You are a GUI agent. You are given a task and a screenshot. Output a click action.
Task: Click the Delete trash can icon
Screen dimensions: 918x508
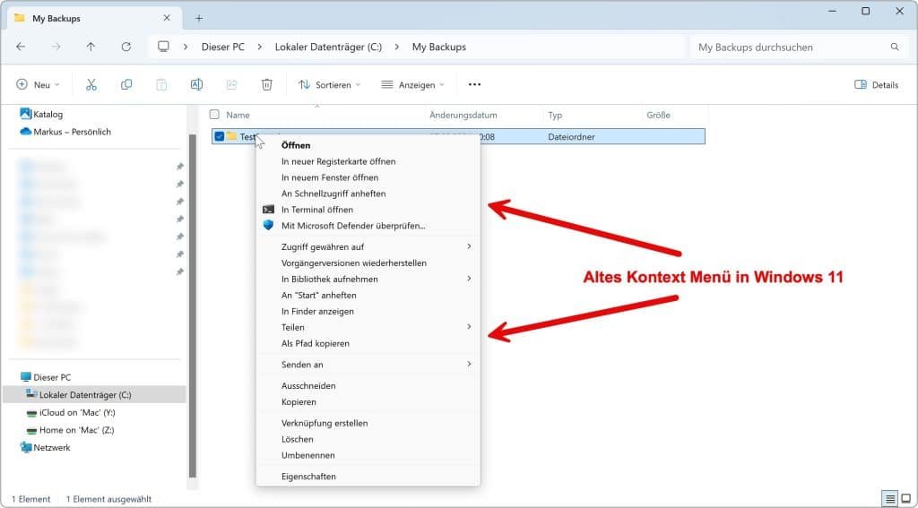pos(266,85)
